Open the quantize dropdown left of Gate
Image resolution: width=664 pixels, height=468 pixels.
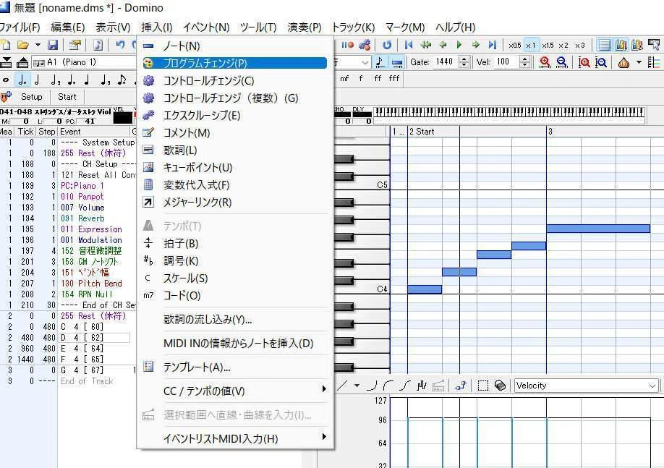[x=365, y=63]
